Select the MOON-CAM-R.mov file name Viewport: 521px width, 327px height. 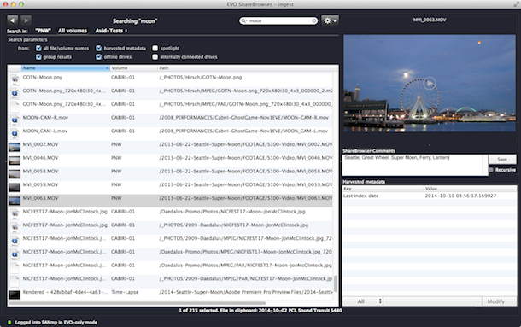(x=45, y=118)
